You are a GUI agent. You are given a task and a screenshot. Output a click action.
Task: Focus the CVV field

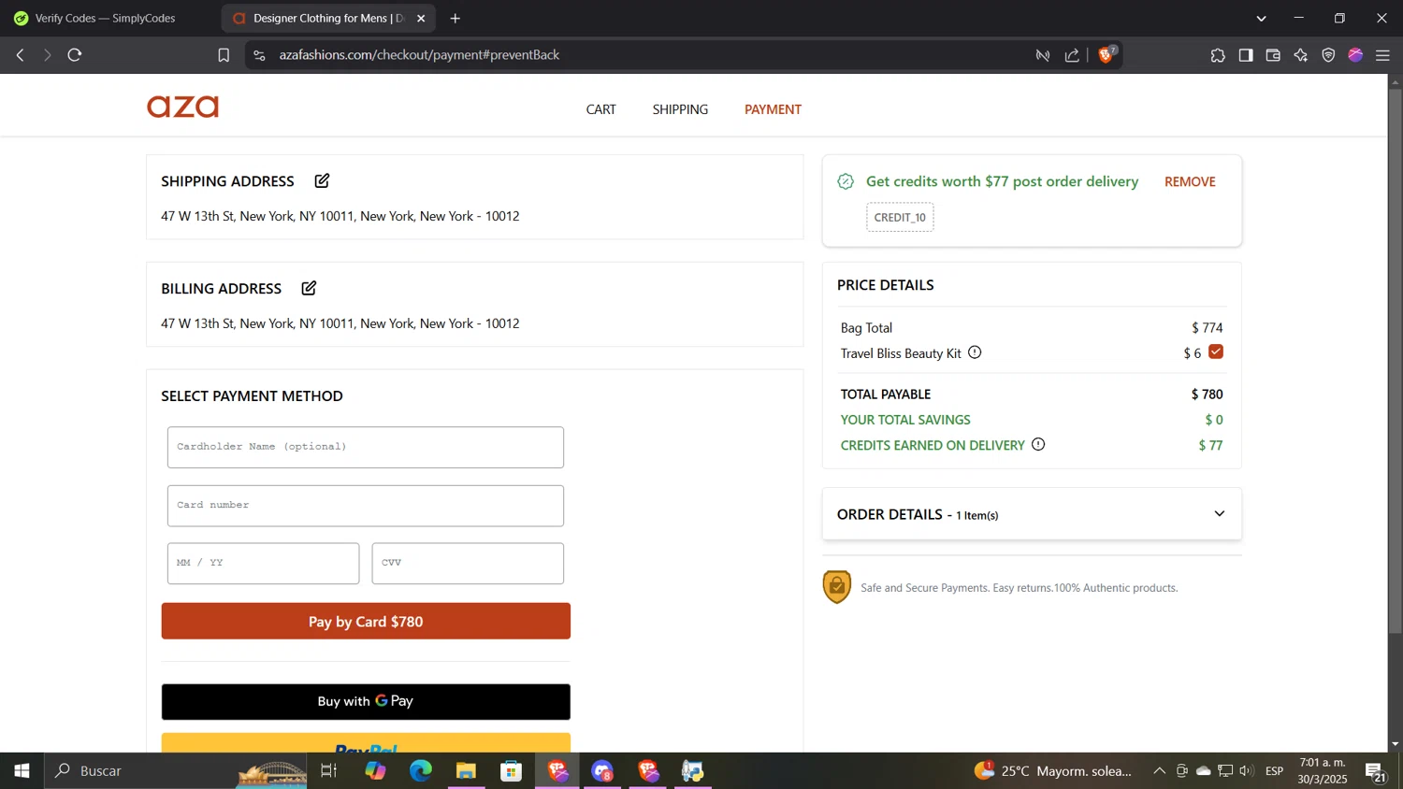tap(468, 563)
